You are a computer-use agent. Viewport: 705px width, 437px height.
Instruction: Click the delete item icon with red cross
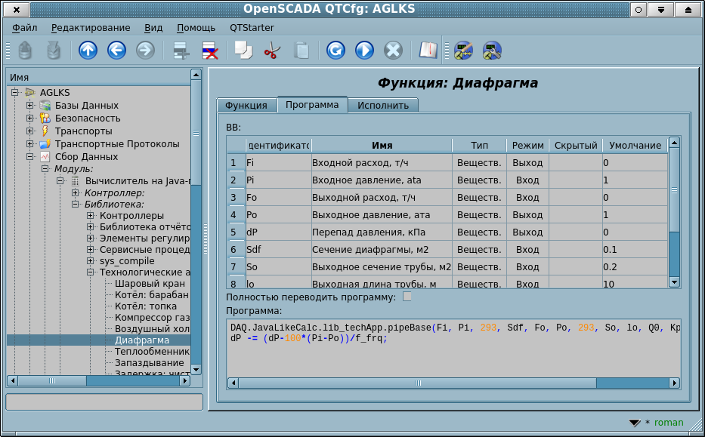click(x=209, y=51)
